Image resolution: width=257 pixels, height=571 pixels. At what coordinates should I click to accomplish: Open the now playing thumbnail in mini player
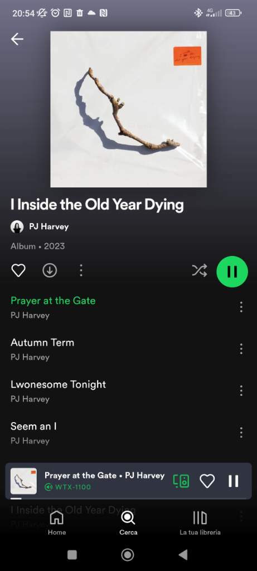click(x=23, y=481)
